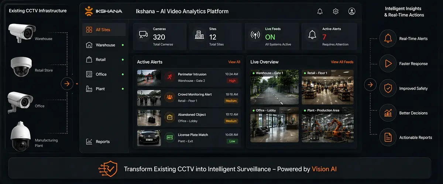Click the arrow circle beside Intelligent Insights list
The height and width of the screenshot is (184, 443).
[x=370, y=85]
